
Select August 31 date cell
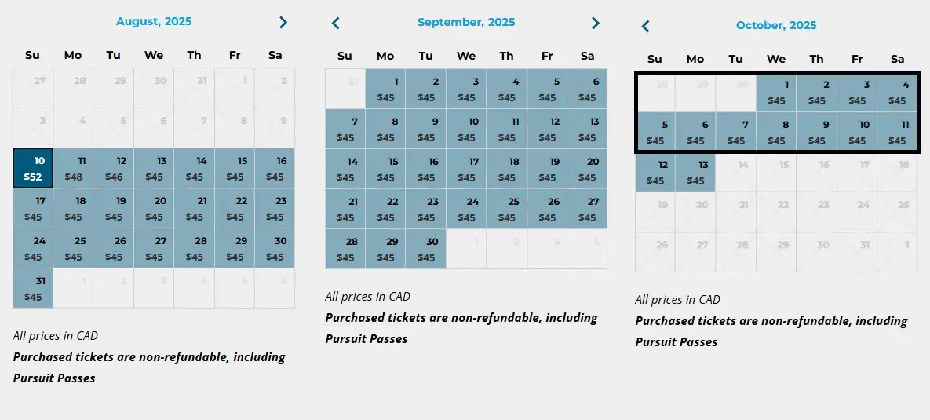pos(33,288)
